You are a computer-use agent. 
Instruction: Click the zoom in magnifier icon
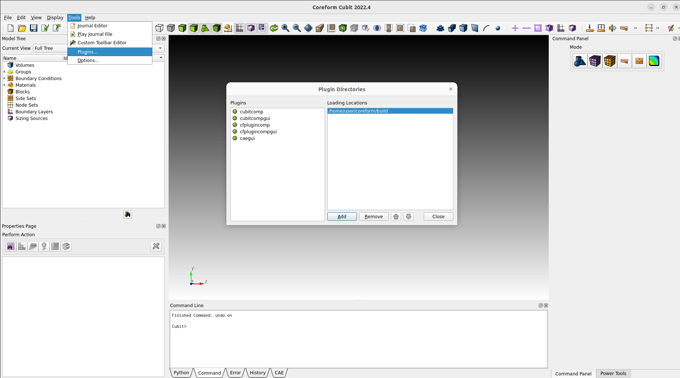pyautogui.click(x=285, y=28)
